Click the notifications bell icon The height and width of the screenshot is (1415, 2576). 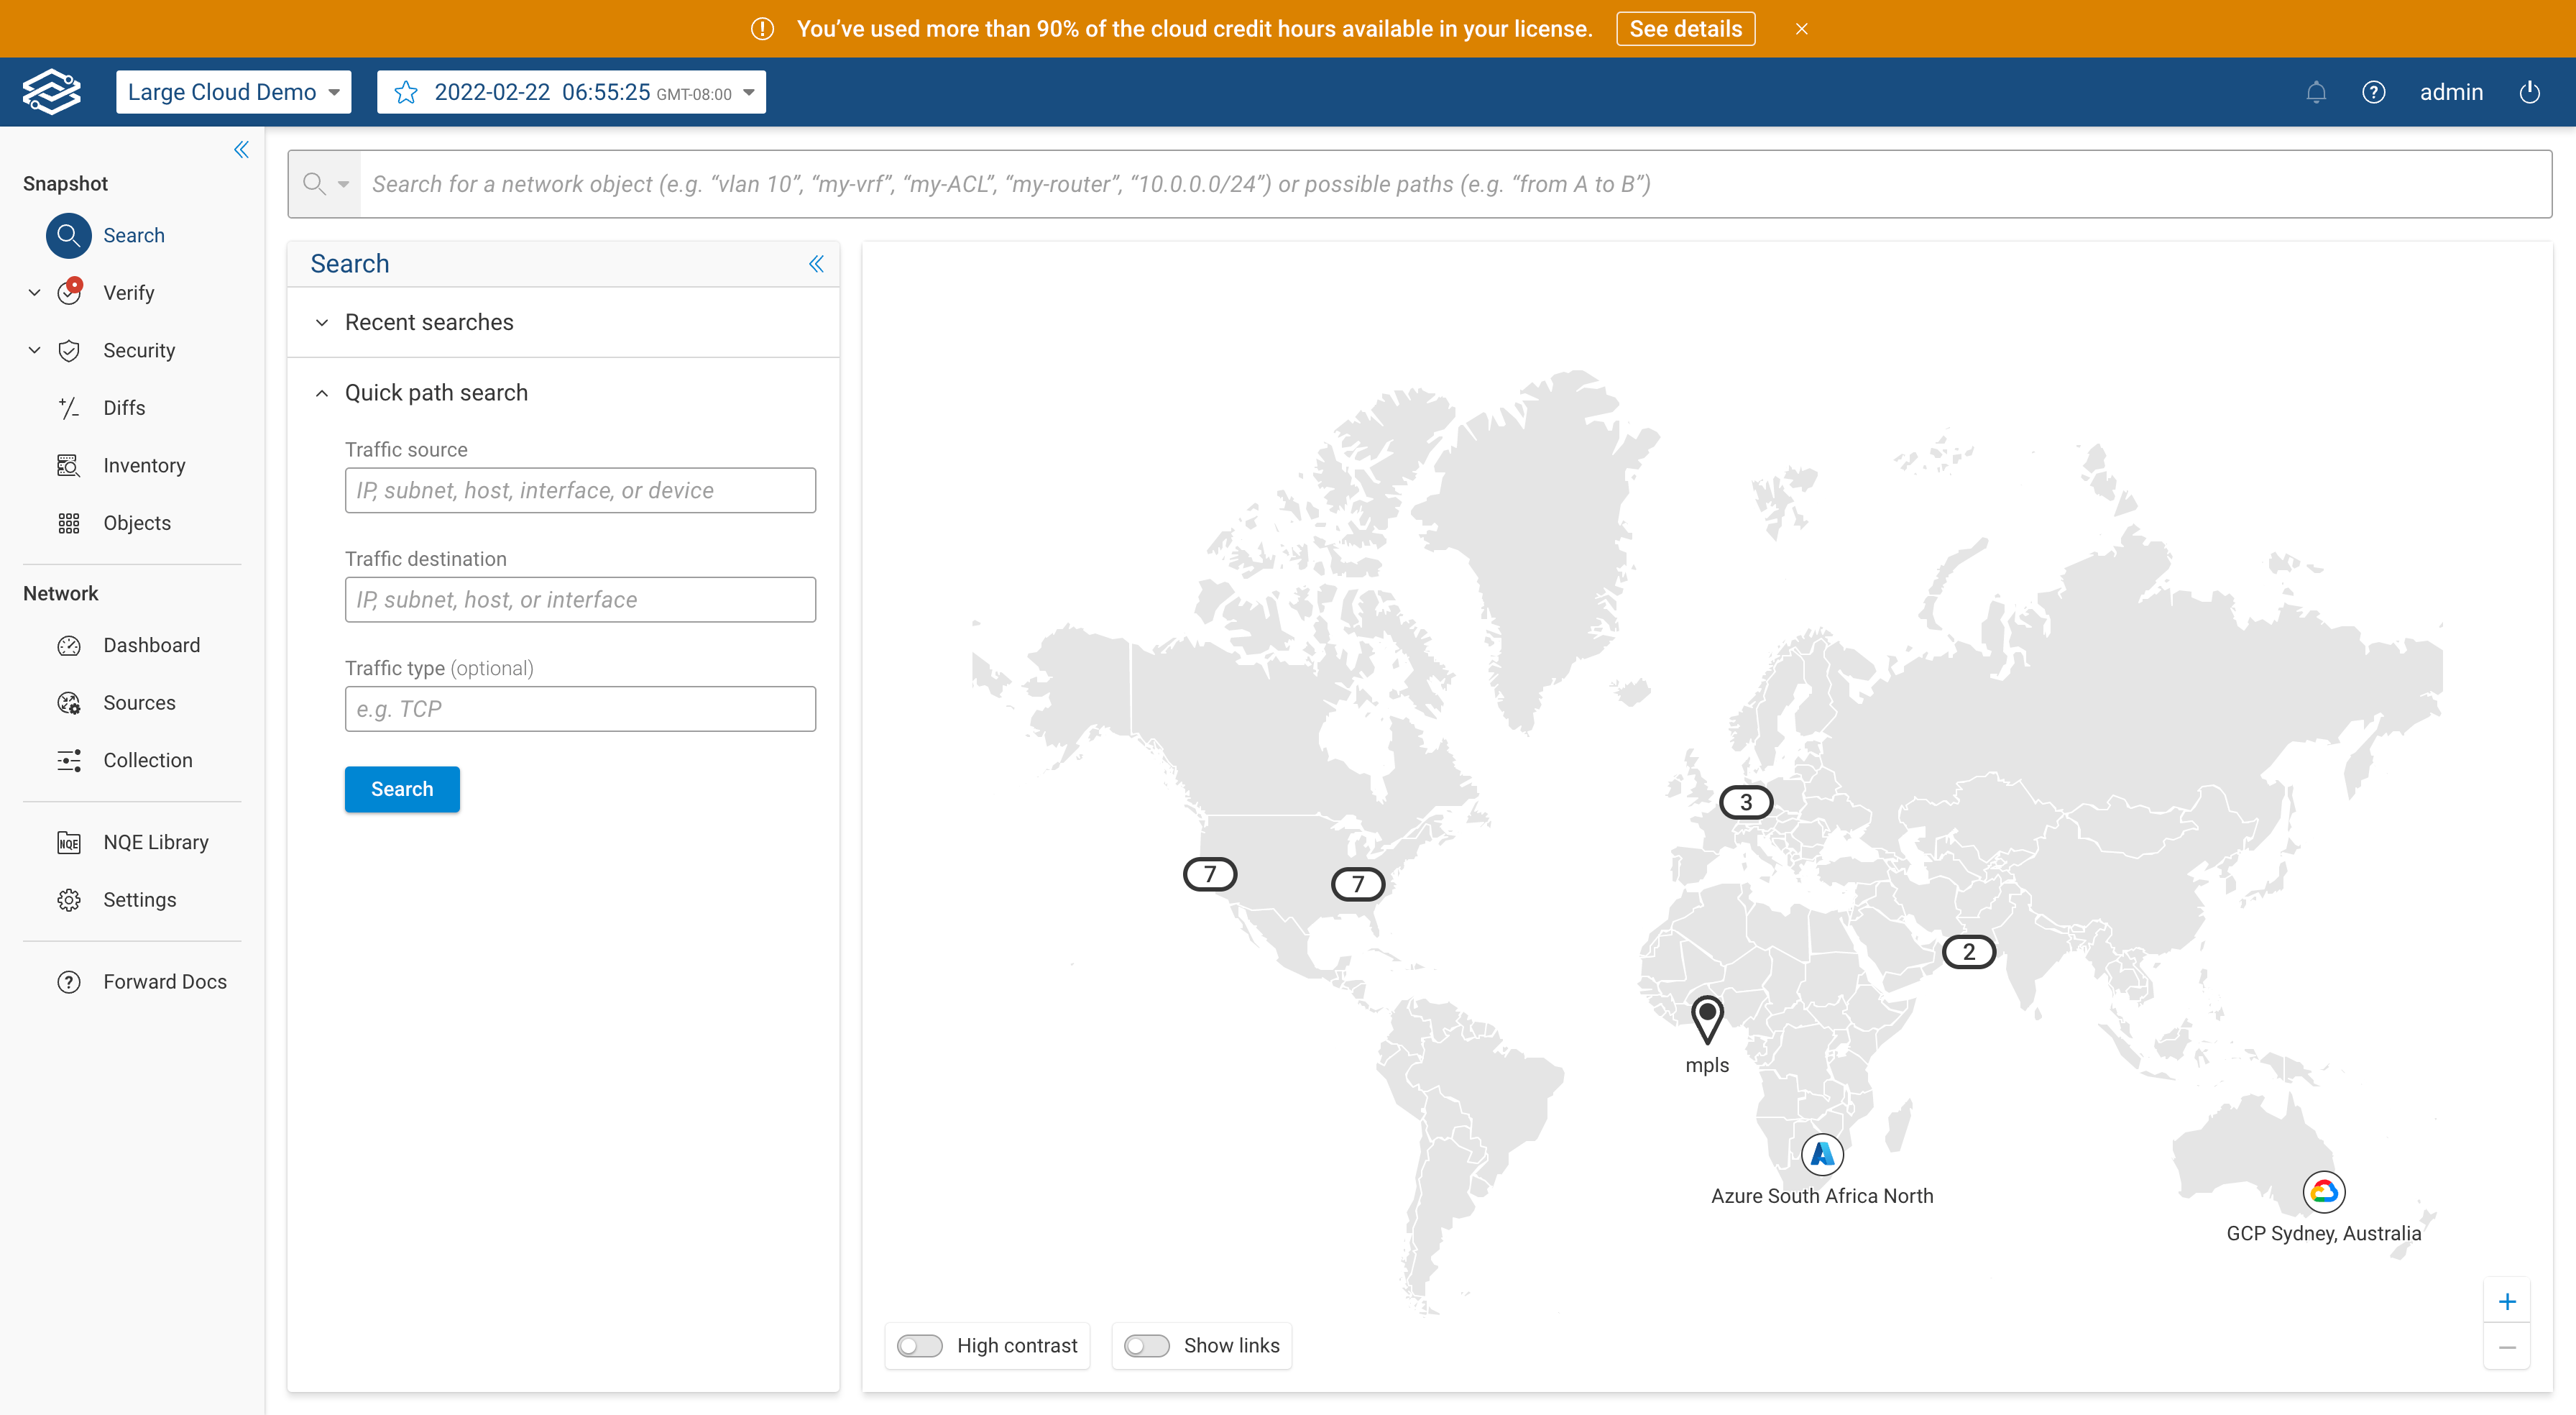pyautogui.click(x=2316, y=92)
